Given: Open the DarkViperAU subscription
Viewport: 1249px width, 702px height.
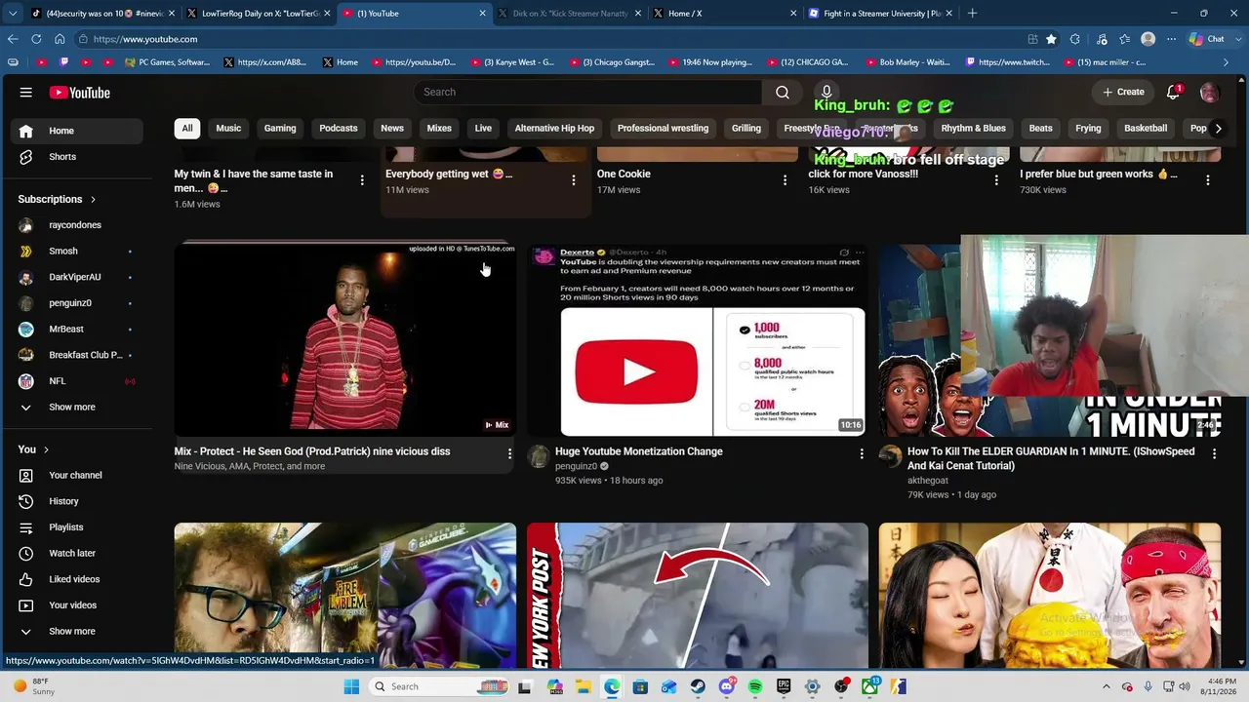Looking at the screenshot, I should (x=76, y=277).
